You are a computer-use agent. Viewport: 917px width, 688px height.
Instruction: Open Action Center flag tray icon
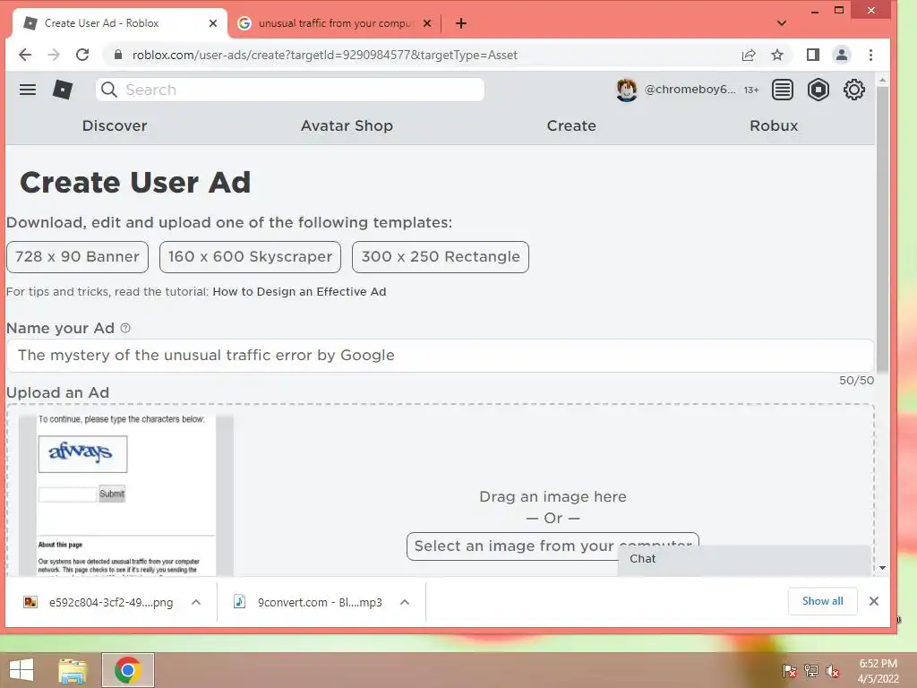point(790,671)
